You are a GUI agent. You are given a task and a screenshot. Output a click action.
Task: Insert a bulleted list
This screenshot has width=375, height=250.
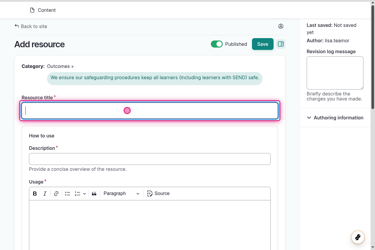coord(67,194)
